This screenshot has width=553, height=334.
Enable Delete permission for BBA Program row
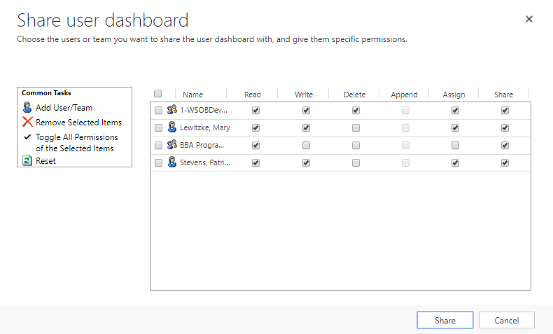tap(356, 146)
